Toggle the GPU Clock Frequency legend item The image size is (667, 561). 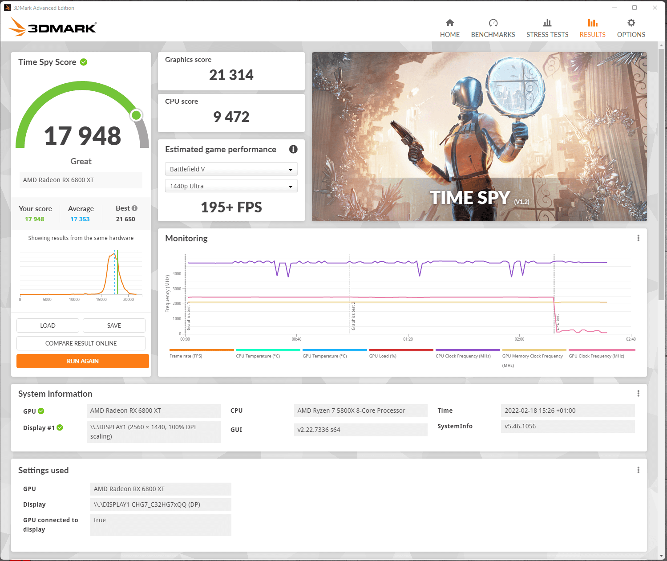click(x=602, y=354)
